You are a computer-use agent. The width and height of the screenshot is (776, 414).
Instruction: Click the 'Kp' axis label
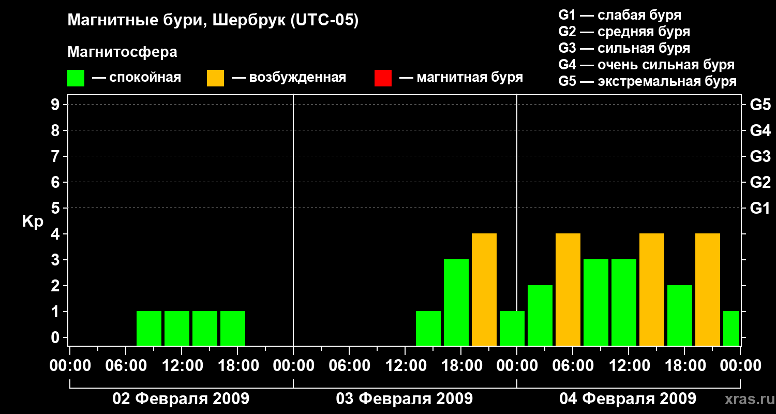(33, 221)
